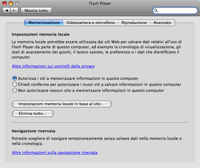Switch to the Avanzato tab
This screenshot has height=168, width=200.
pyautogui.click(x=162, y=22)
